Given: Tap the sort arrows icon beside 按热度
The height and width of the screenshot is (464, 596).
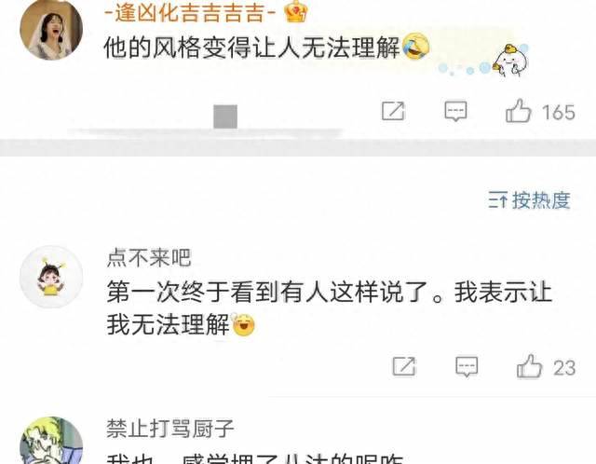Looking at the screenshot, I should (x=497, y=200).
